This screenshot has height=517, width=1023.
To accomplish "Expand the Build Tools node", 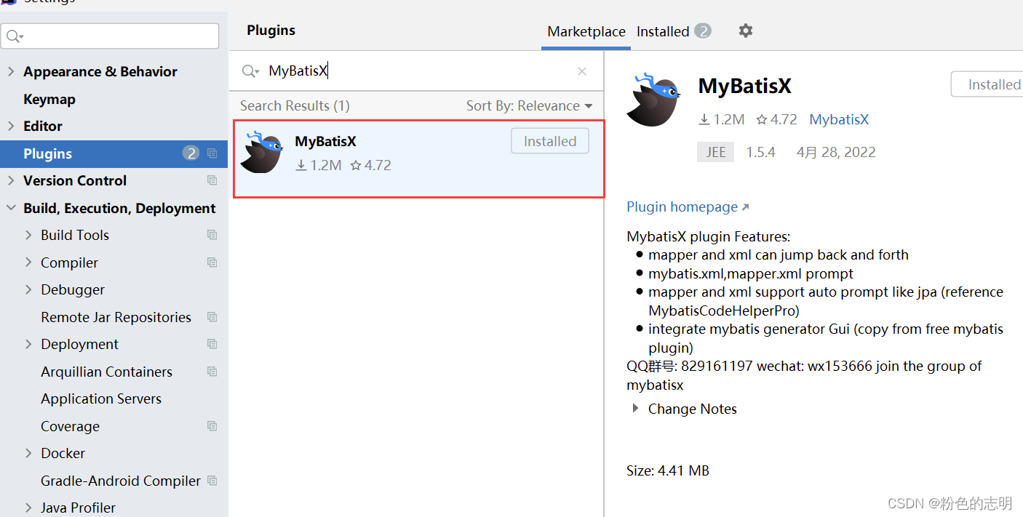I will (x=28, y=235).
